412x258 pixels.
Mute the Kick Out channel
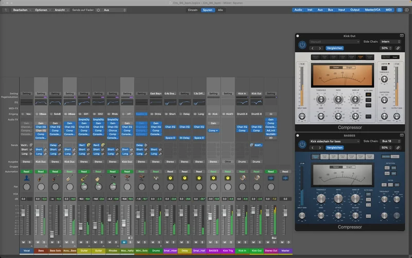click(253, 242)
